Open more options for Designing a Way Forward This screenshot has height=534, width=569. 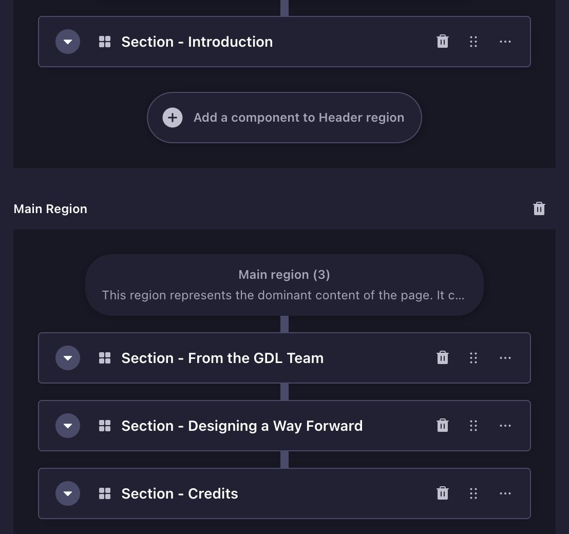(505, 426)
